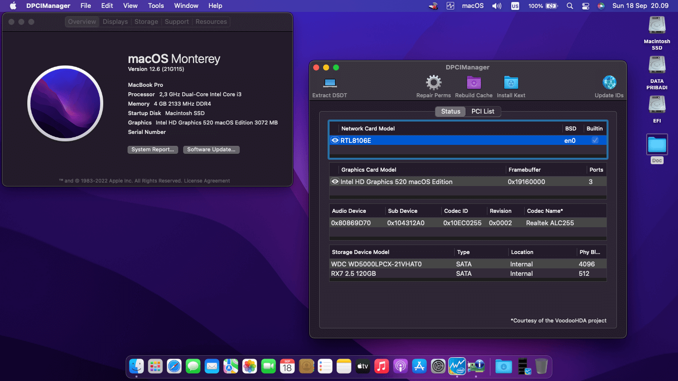
Task: Open Apple TV from the Dock
Action: click(363, 366)
